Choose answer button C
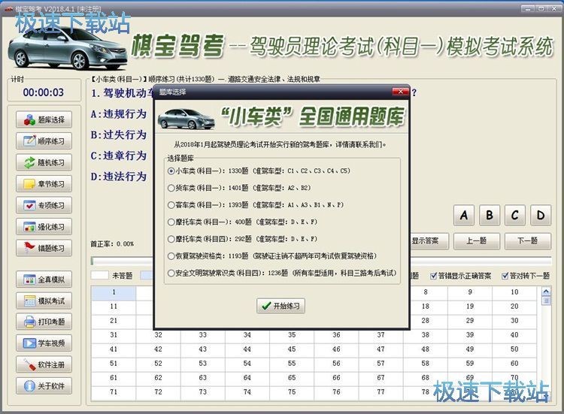The height and width of the screenshot is (414, 564). tap(514, 216)
